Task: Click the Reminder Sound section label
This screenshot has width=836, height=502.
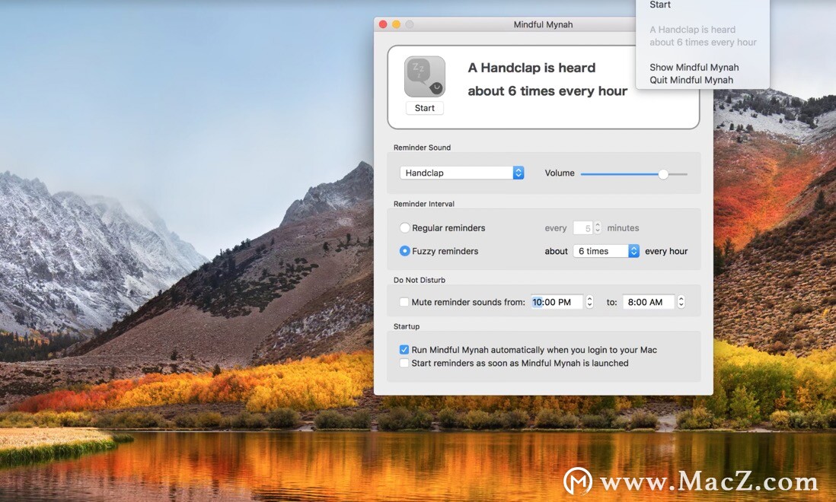Action: tap(423, 148)
